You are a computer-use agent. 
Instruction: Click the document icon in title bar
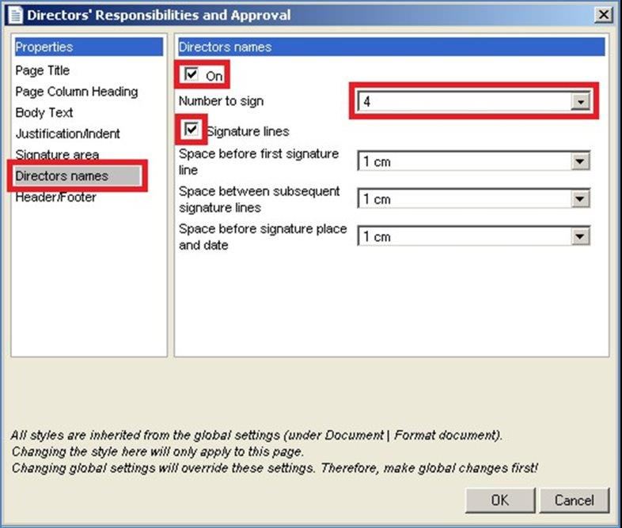pos(16,15)
